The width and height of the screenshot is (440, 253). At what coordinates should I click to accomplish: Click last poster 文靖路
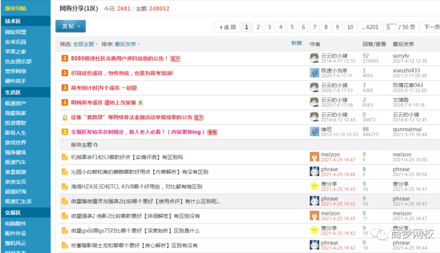400,100
